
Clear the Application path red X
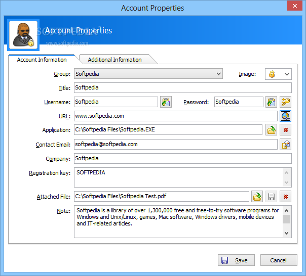(286, 130)
